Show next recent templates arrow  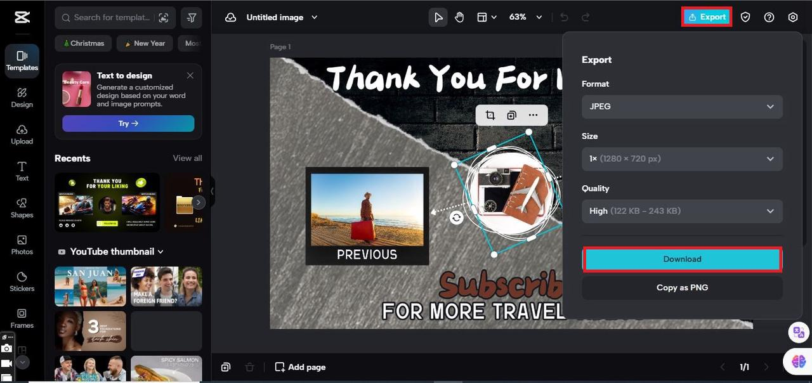(199, 202)
